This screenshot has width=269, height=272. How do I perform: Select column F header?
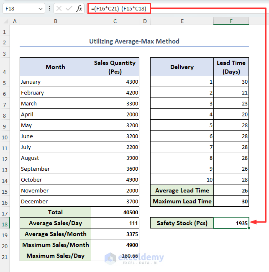click(x=231, y=21)
